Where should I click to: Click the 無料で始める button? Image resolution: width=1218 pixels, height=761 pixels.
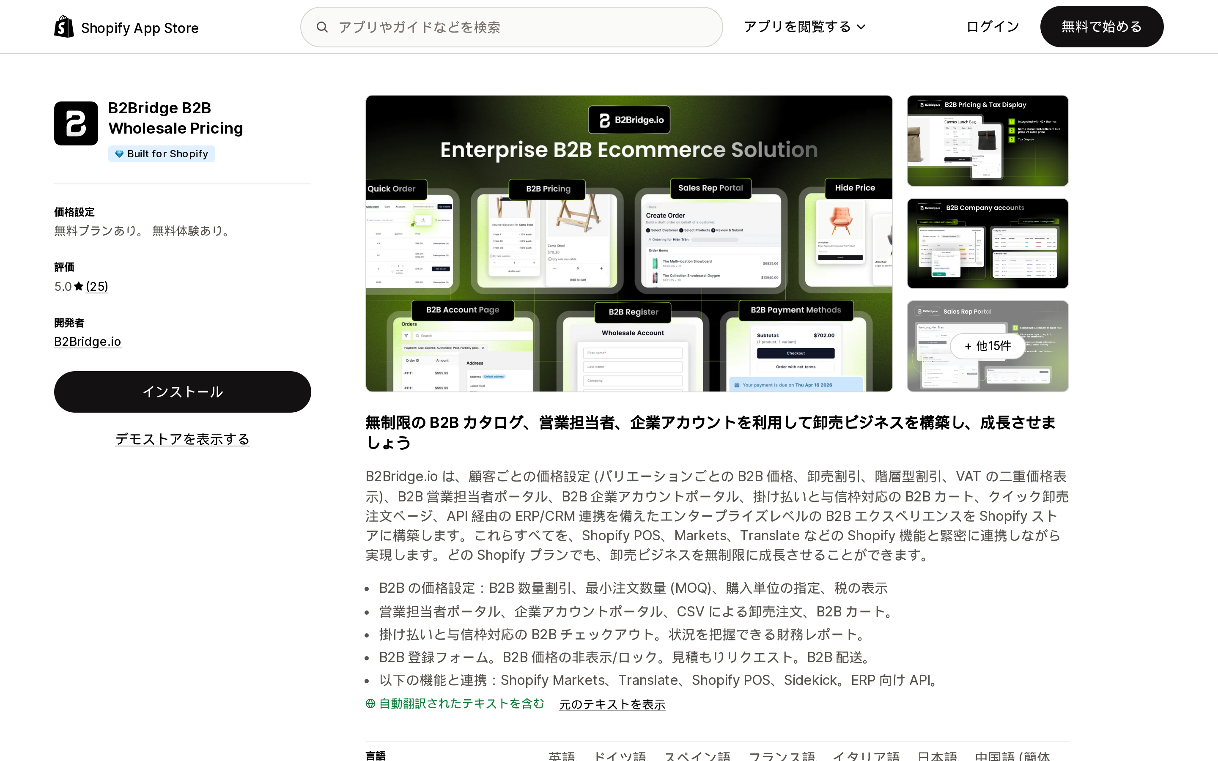tap(1102, 27)
